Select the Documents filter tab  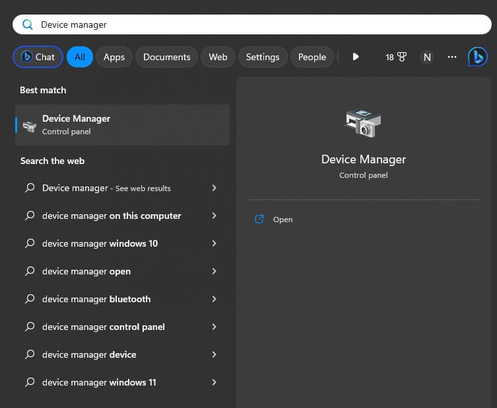coord(166,57)
